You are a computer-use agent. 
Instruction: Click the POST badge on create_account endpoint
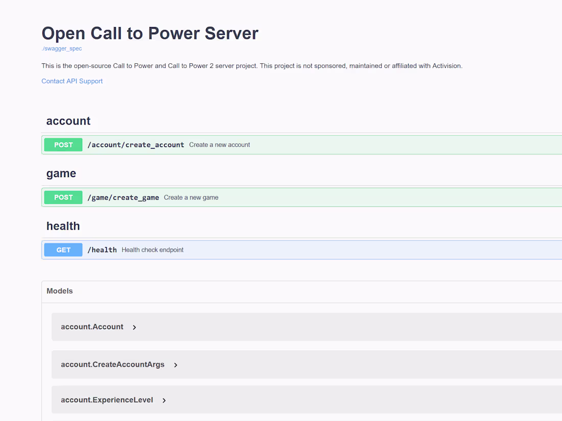click(x=63, y=144)
